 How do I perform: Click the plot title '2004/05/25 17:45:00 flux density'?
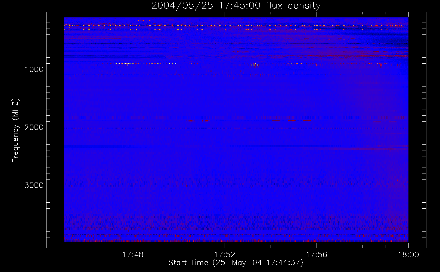pos(236,5)
